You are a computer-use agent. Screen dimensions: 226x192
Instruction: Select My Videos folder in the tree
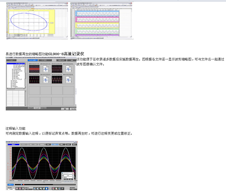(x=16, y=78)
